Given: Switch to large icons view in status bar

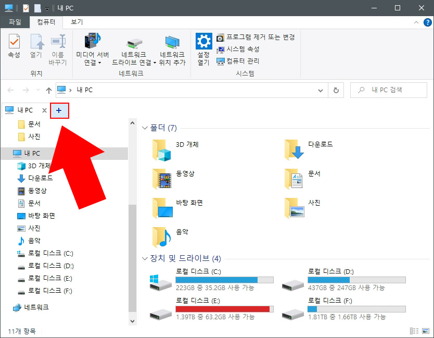Looking at the screenshot, I should tap(426, 331).
